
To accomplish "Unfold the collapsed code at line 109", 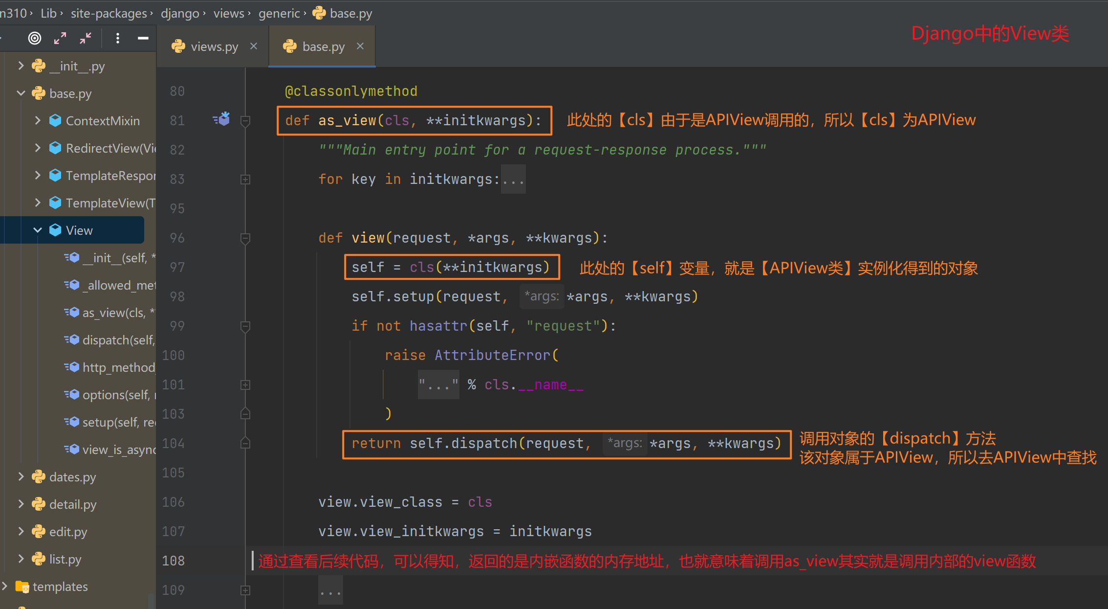I will pos(245,590).
